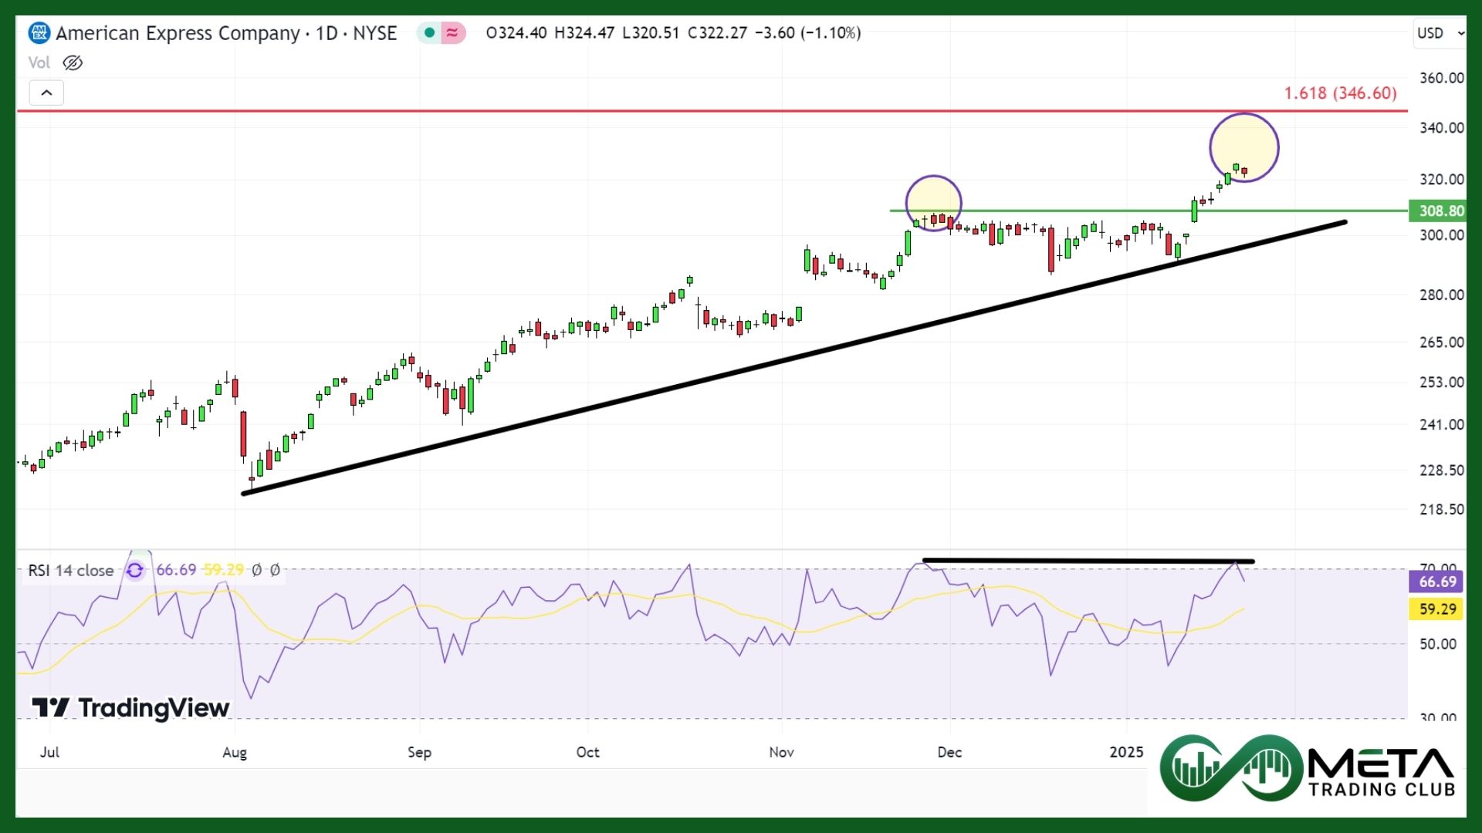Click the Meta Trading Club logo

[1309, 768]
